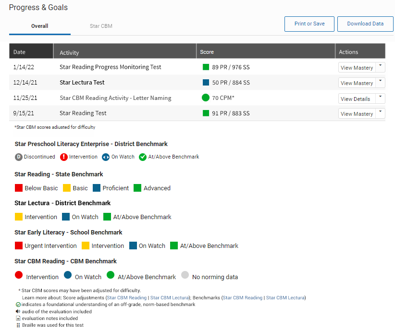395x332 pixels.
Task: Expand dropdown arrow for 1/14/22 row
Action: [380, 67]
